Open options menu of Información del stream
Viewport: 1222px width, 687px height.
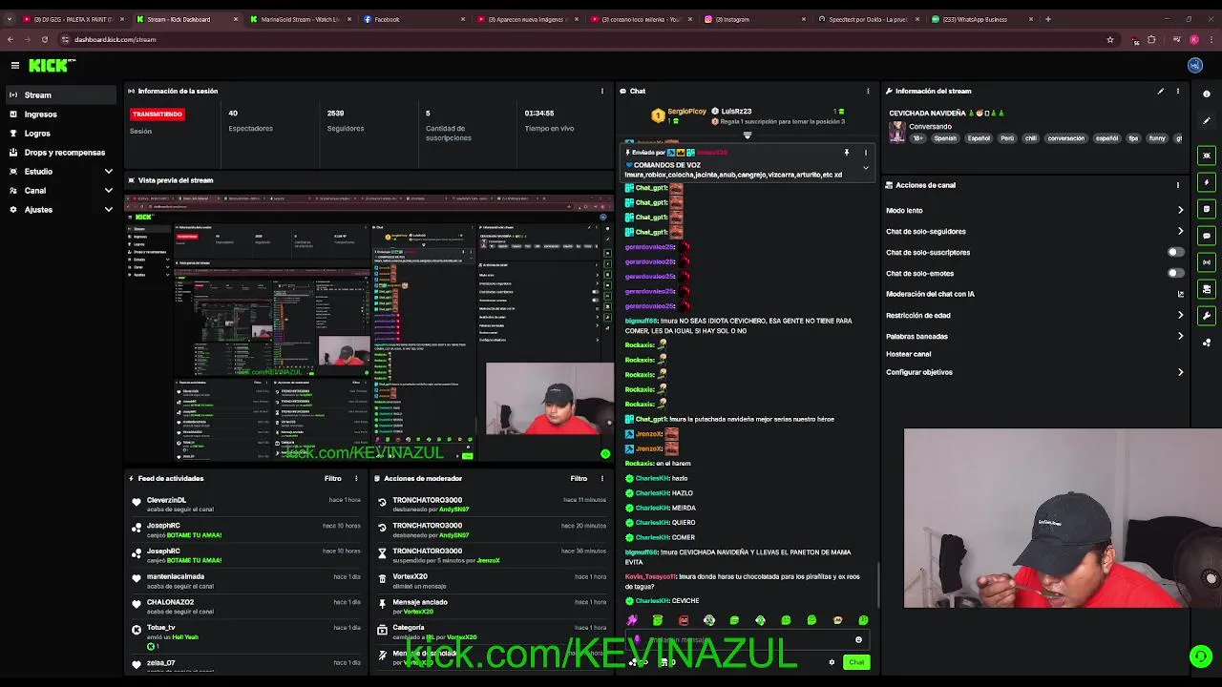point(1177,91)
